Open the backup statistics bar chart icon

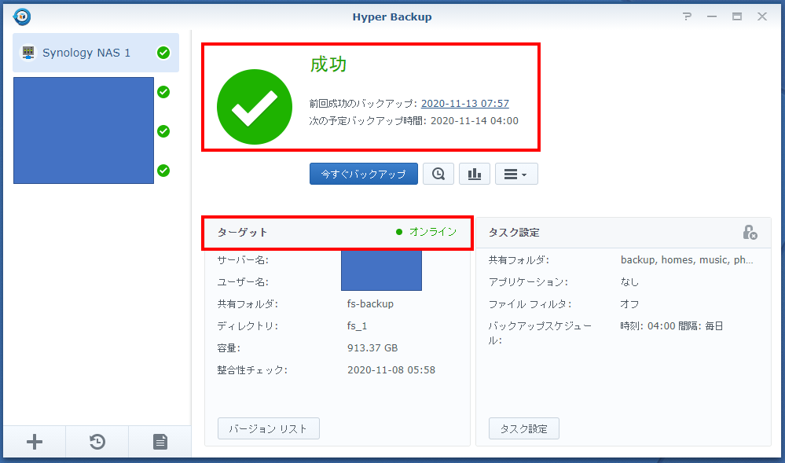[x=474, y=174]
